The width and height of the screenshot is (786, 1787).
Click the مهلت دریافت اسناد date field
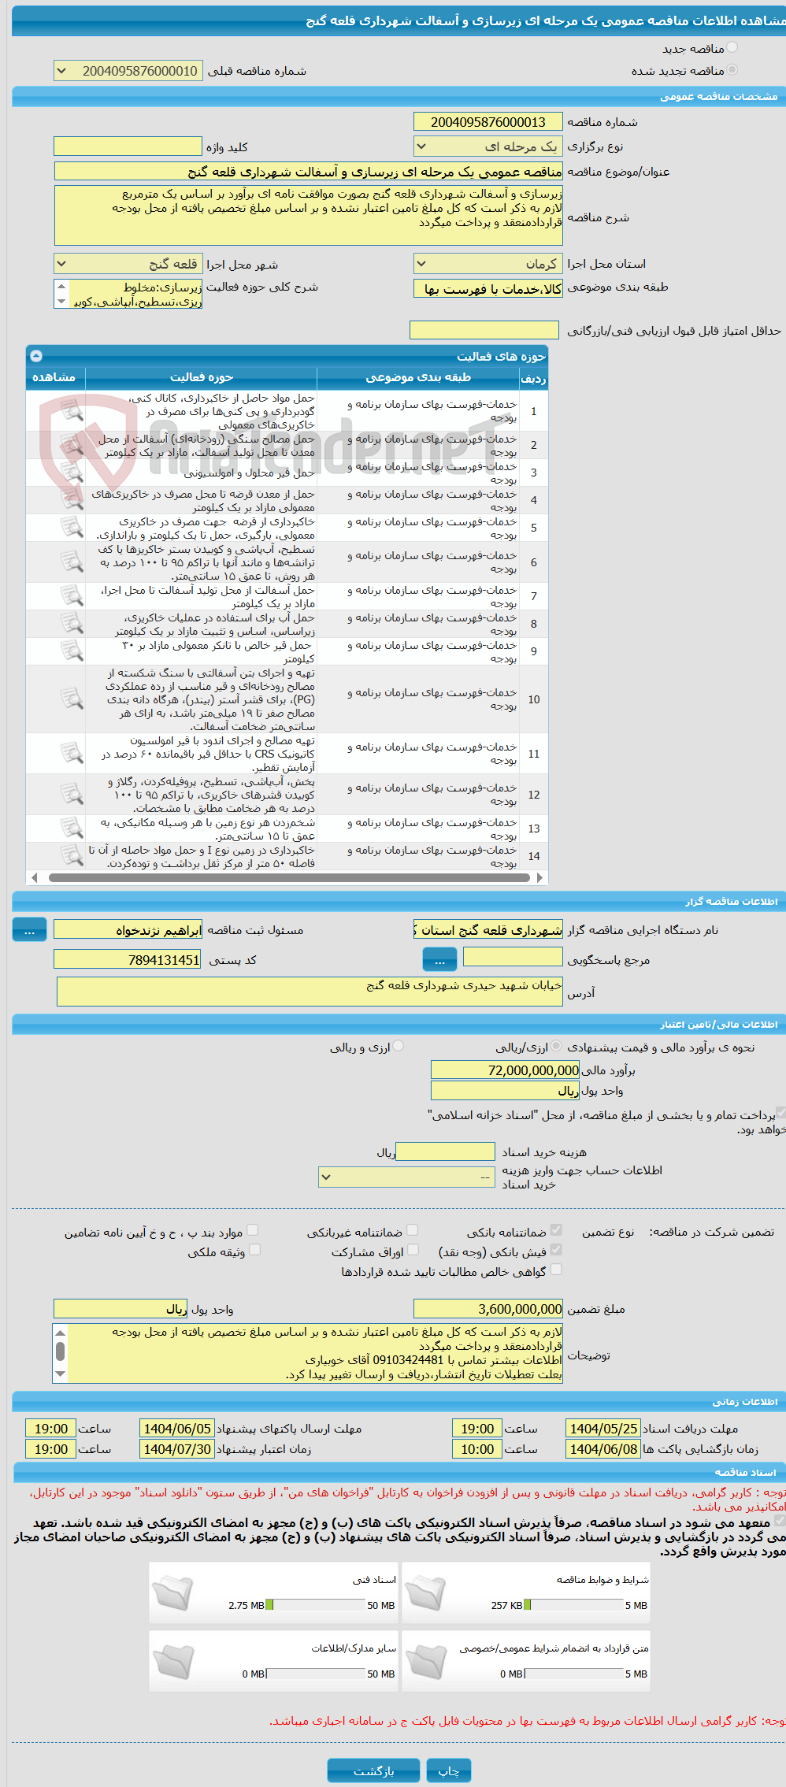pos(602,1429)
